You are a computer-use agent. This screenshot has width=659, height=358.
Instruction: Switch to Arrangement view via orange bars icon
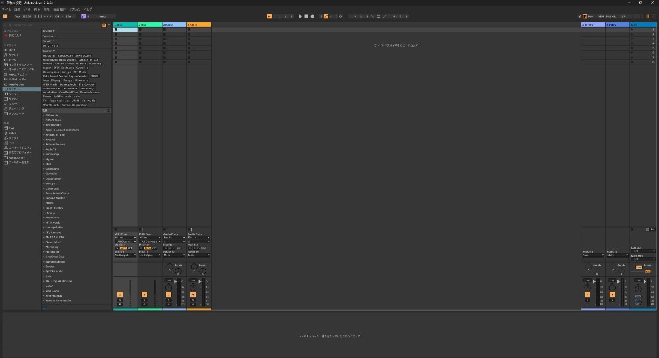648,16
